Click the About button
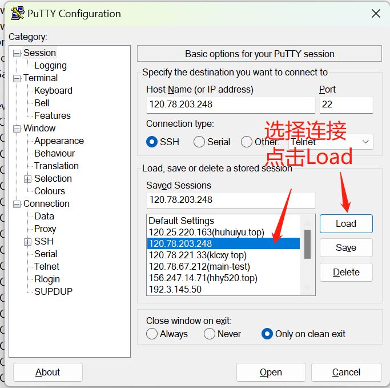 (x=48, y=373)
